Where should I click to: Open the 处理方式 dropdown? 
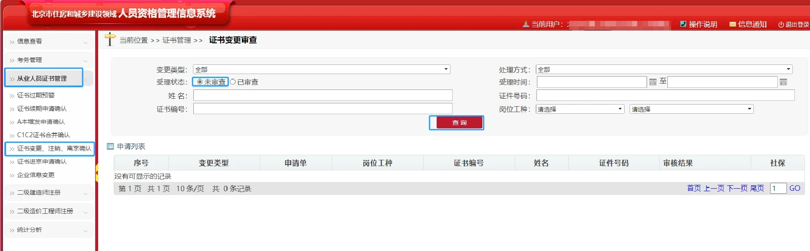click(x=664, y=69)
